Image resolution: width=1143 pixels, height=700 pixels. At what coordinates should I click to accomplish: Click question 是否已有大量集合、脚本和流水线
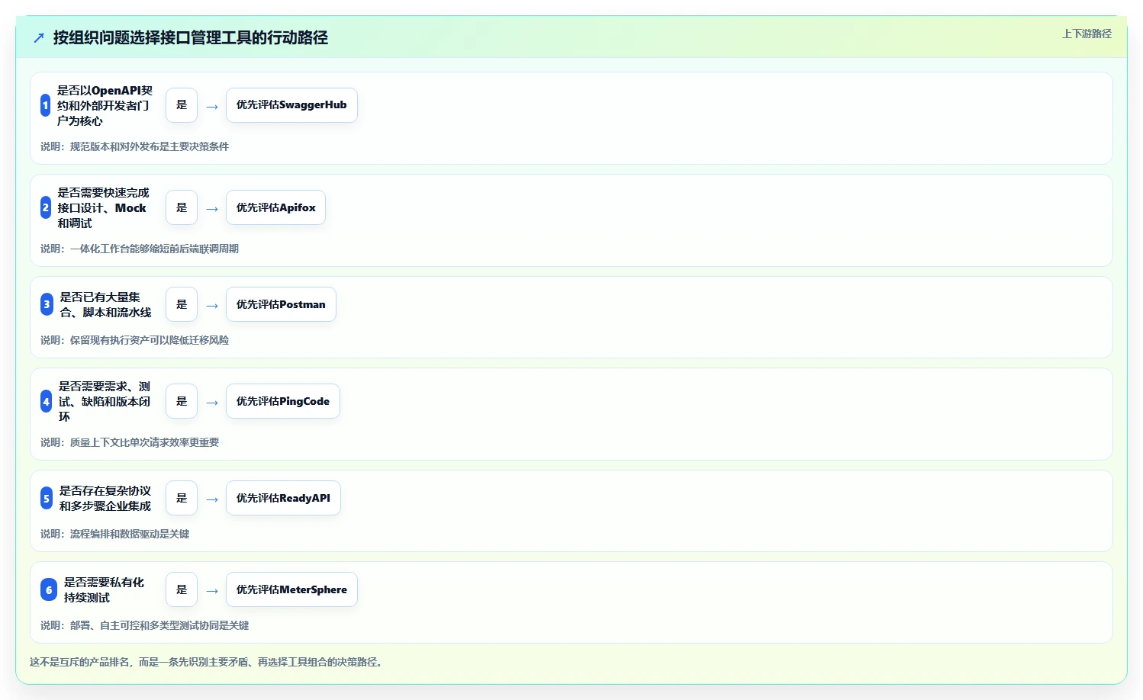[x=105, y=304]
